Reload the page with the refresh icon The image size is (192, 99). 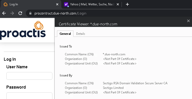tap(20, 13)
